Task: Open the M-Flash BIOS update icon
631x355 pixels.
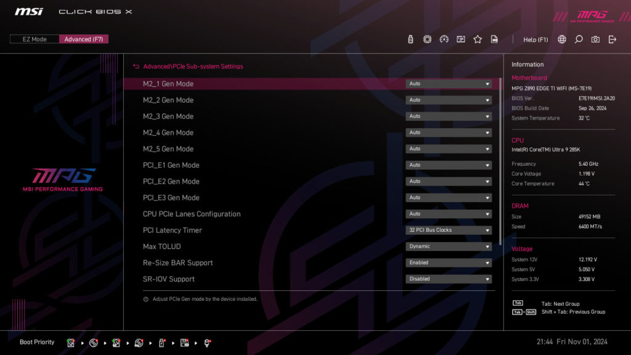Action: (x=410, y=39)
